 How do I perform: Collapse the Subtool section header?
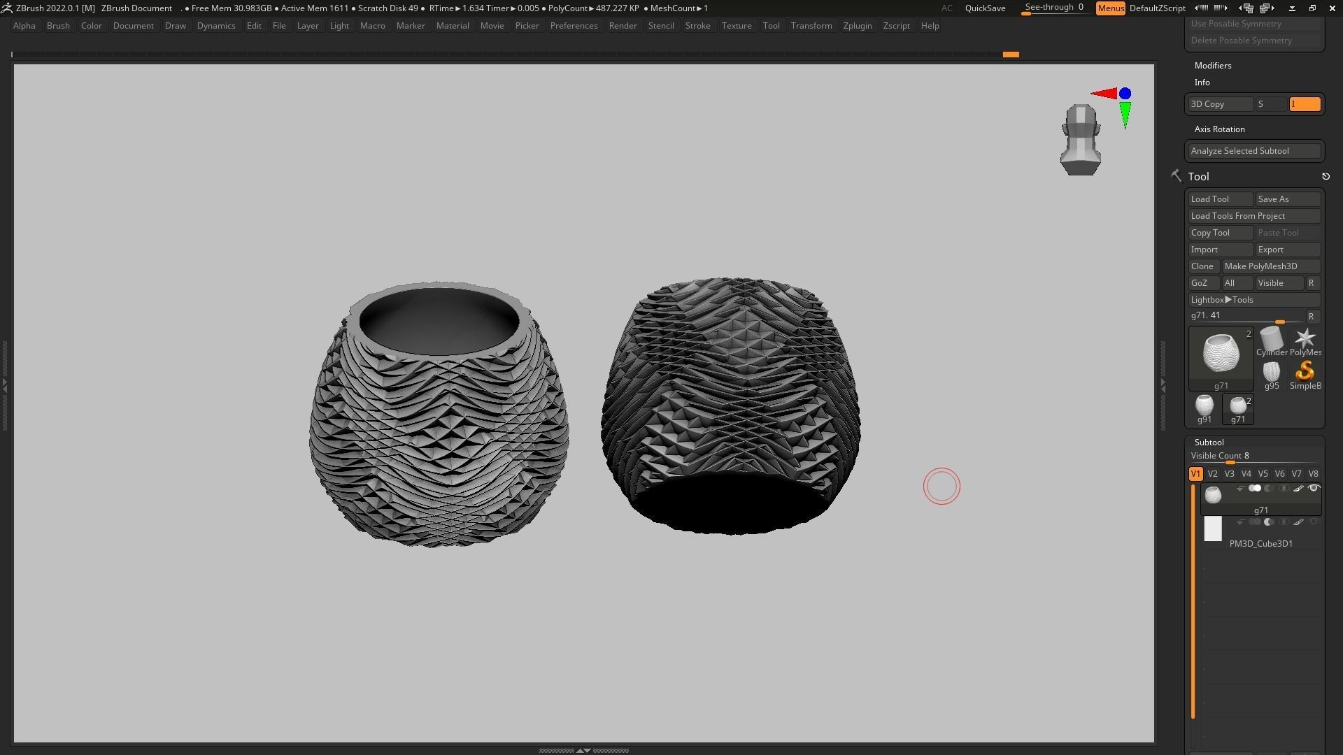tap(1209, 443)
